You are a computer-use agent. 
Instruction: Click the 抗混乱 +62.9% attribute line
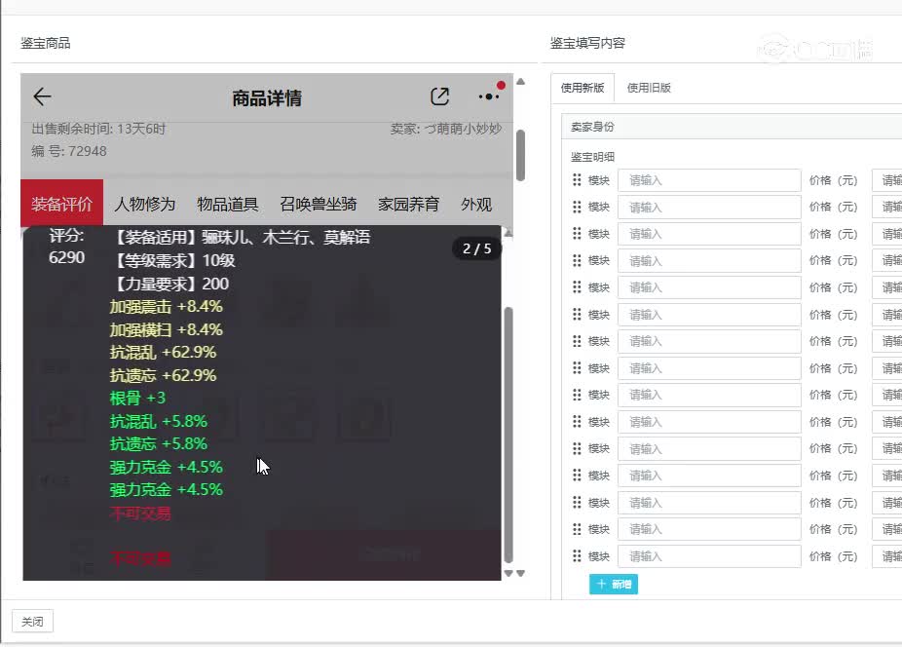point(163,352)
